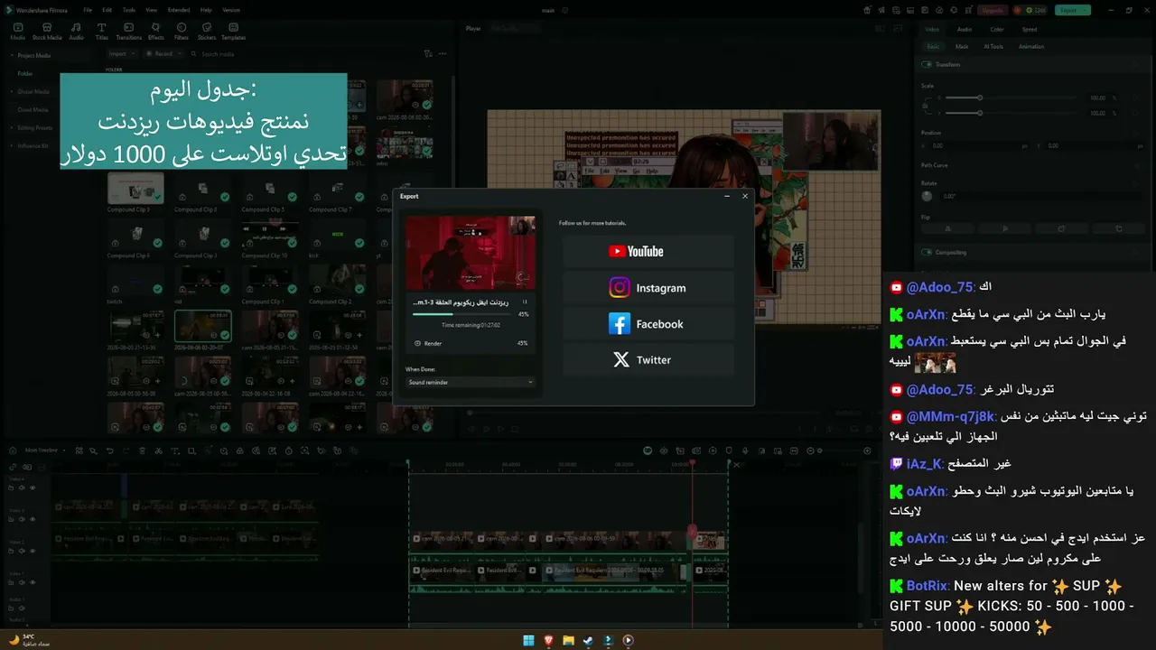Click the Scale X slider handle
1156x650 pixels.
tap(980, 97)
